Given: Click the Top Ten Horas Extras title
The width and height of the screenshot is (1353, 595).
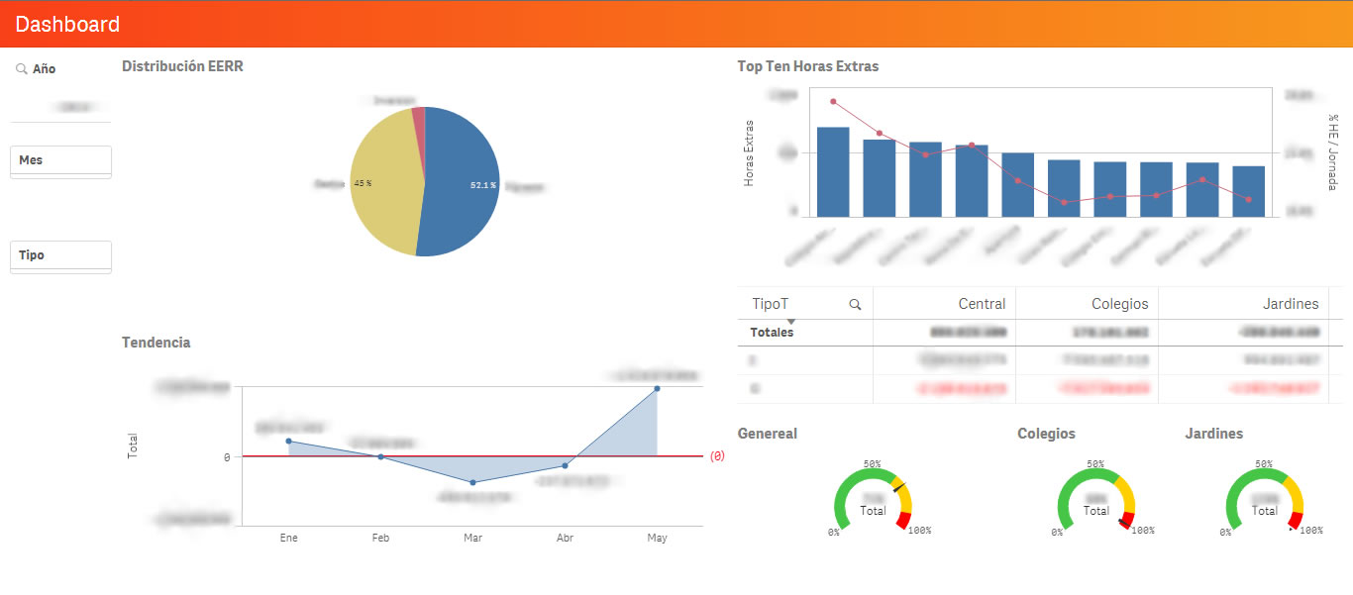Looking at the screenshot, I should (x=807, y=66).
